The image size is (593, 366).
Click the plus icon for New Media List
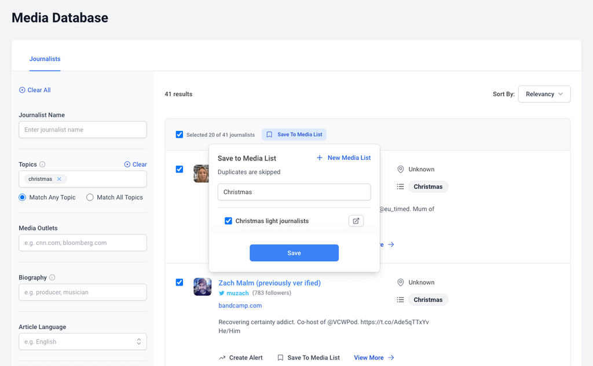click(x=320, y=158)
